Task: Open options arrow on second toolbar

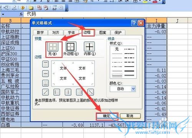Action: tap(67, 8)
